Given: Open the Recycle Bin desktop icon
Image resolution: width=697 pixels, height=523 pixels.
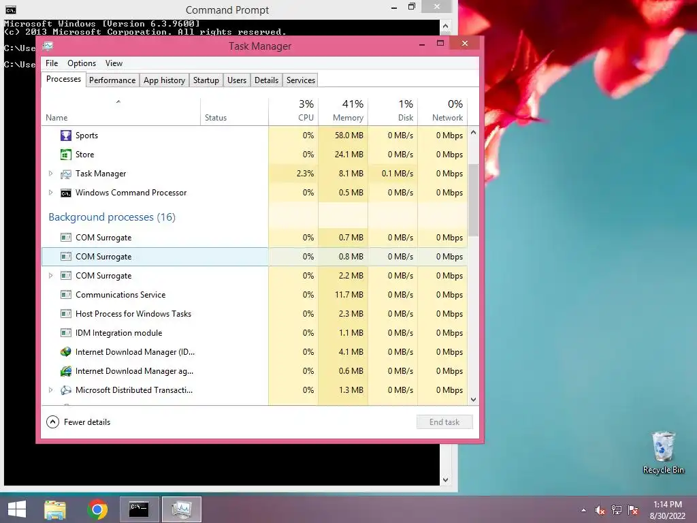Looking at the screenshot, I should pyautogui.click(x=663, y=453).
